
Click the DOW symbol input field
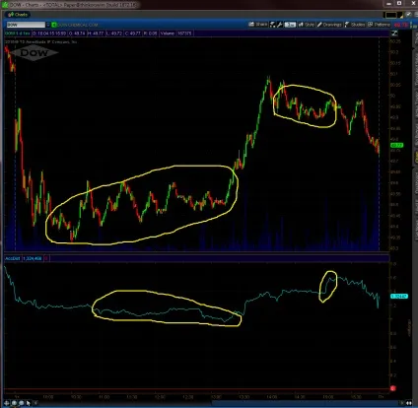pyautogui.click(x=26, y=25)
